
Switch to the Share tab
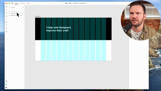(x=28, y=3)
